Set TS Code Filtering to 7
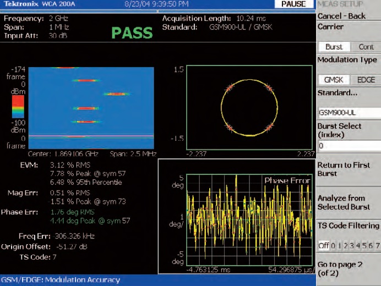Viewport: 381px width, 286px height. pyautogui.click(x=377, y=246)
